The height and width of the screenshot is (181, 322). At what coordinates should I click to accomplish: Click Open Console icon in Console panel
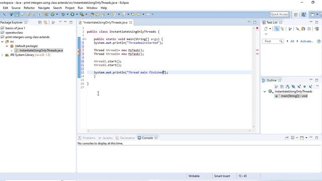[302, 138]
